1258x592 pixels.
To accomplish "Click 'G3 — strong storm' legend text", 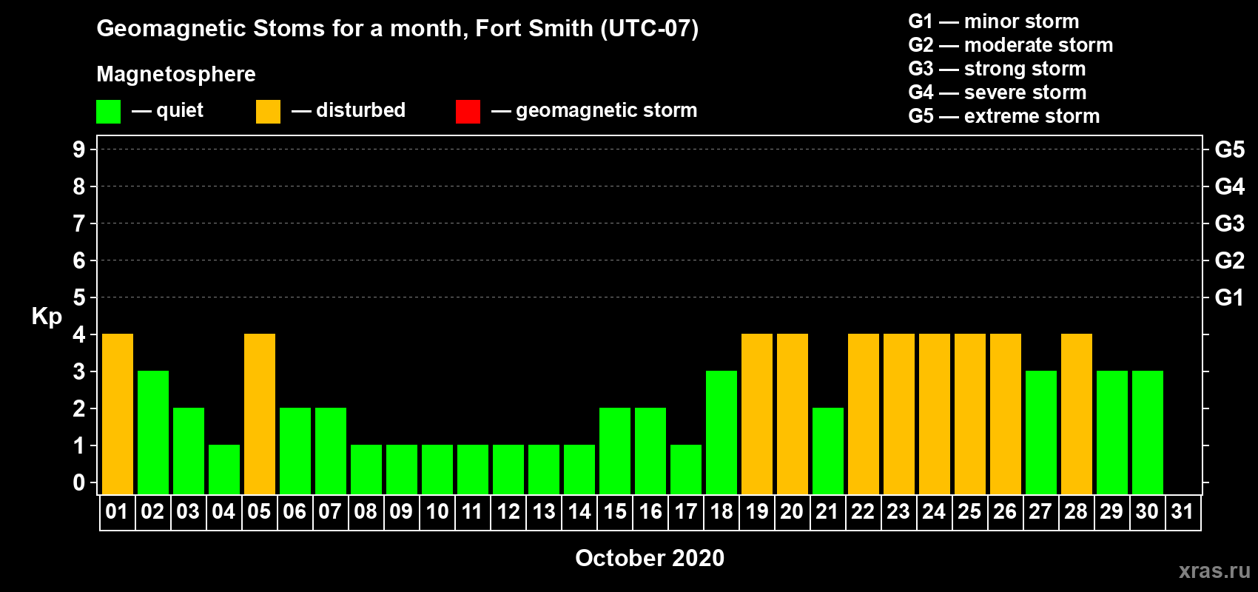I will pos(997,69).
